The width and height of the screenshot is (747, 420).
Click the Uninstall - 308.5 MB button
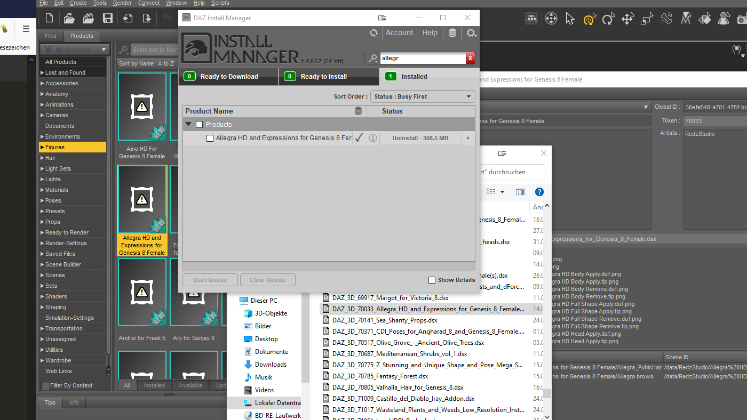click(420, 138)
